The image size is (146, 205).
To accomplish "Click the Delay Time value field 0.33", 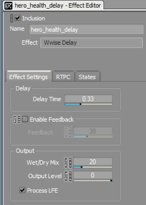I will [x=88, y=99].
